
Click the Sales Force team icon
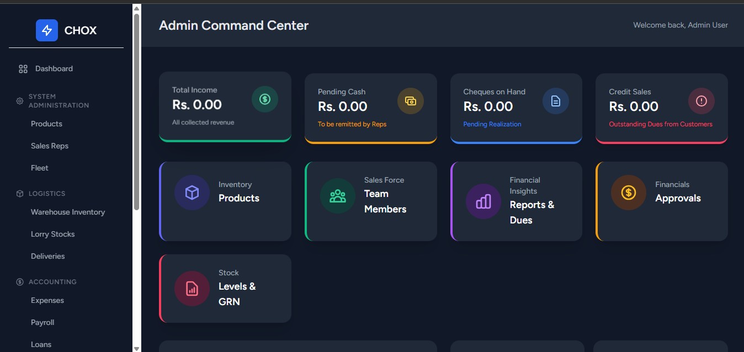[x=337, y=195]
